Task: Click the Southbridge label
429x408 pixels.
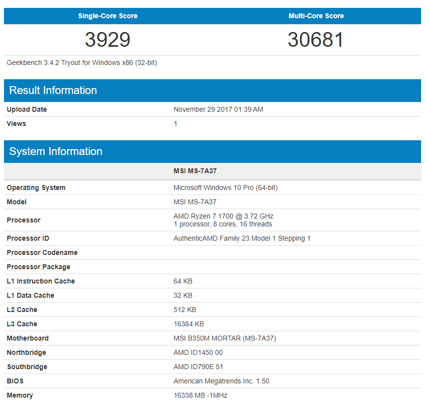Action: (27, 367)
